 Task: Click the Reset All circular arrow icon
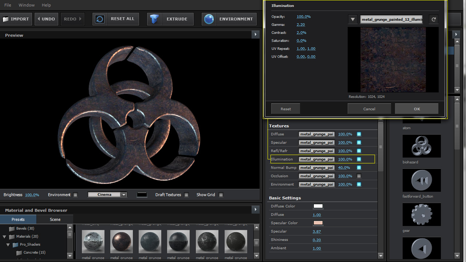pos(100,19)
